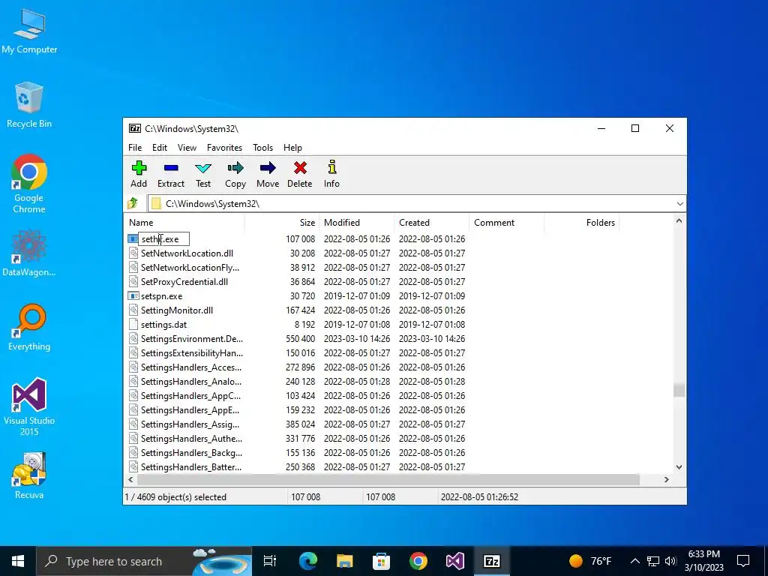Open the weather widget showing 76°F
The width and height of the screenshot is (768, 576).
[x=590, y=561]
